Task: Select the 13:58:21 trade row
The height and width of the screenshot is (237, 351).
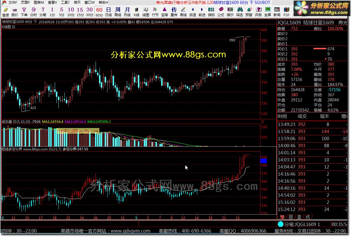Action: point(312,131)
